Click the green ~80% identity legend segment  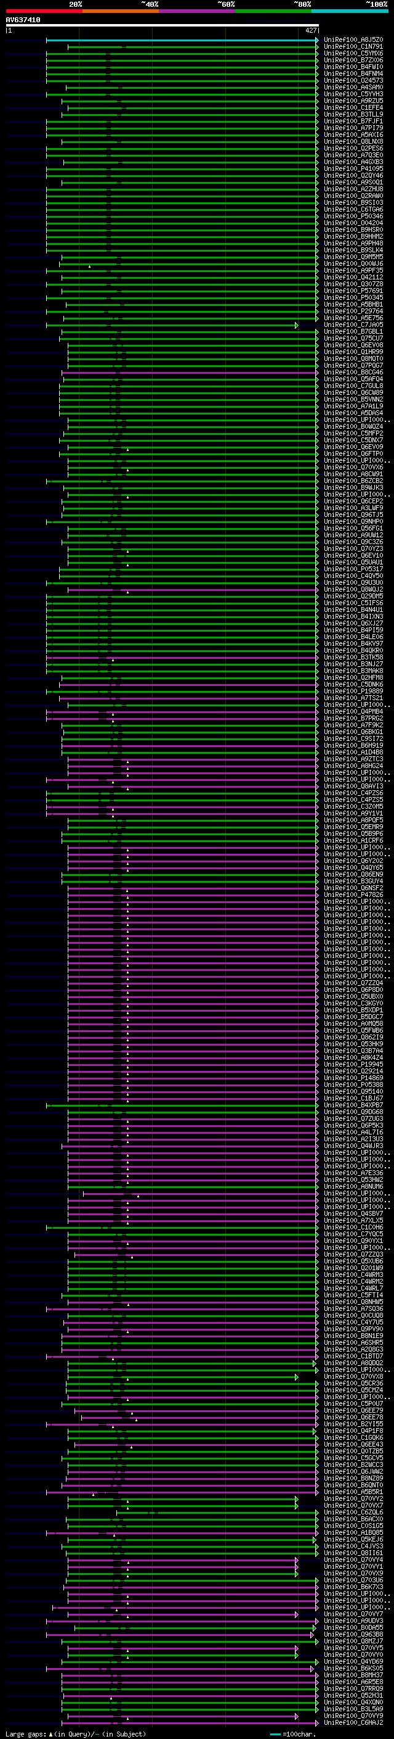[x=273, y=11]
